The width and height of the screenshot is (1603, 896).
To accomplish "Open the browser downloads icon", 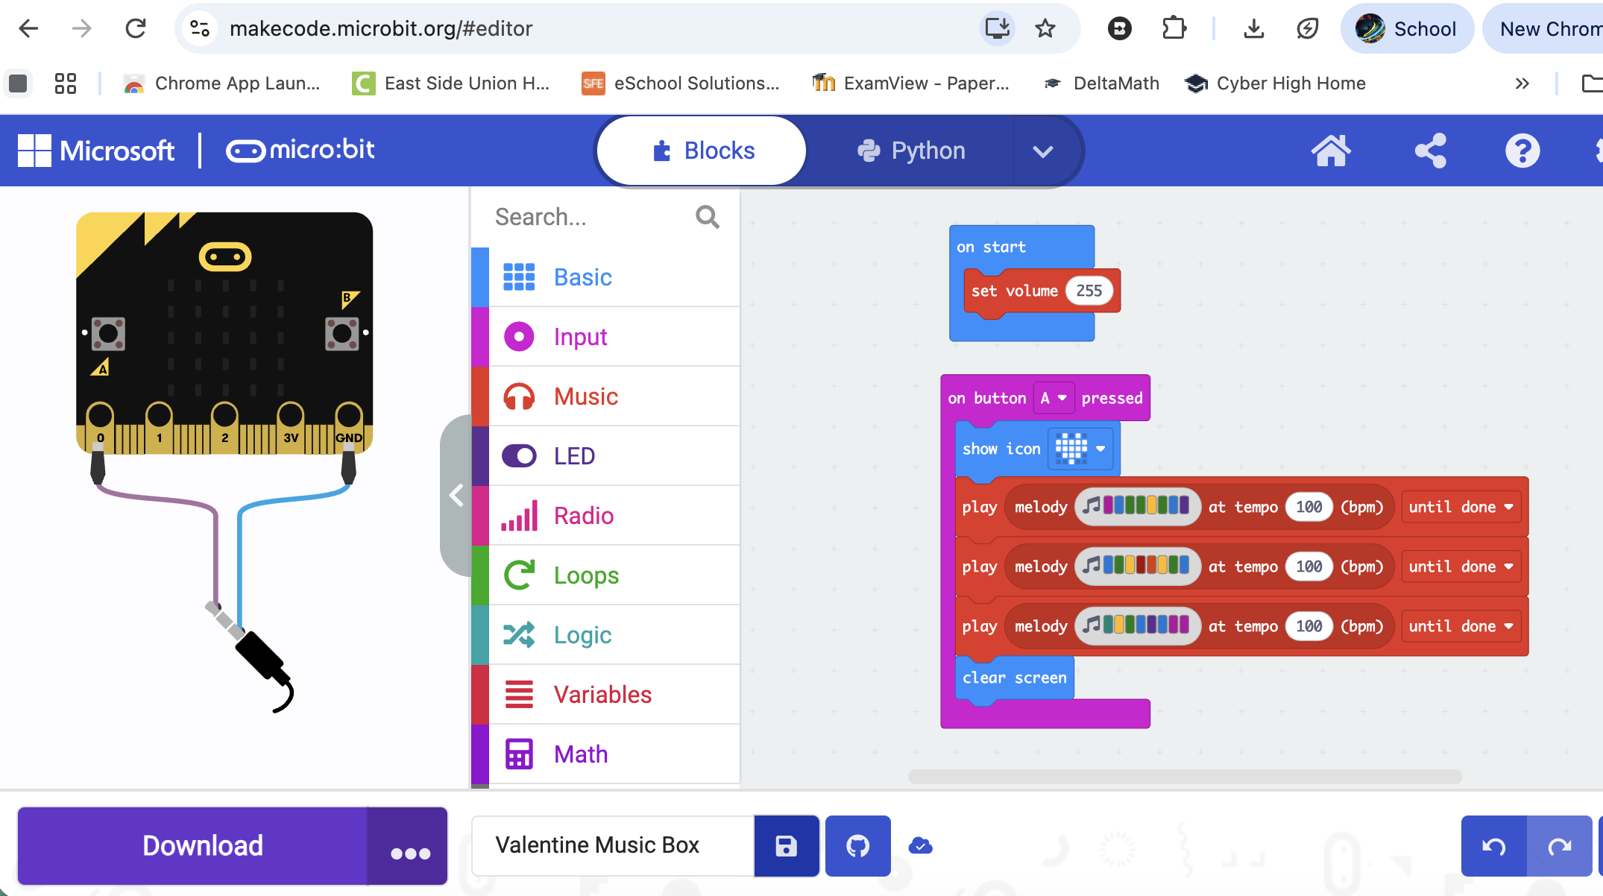I will click(x=1254, y=28).
